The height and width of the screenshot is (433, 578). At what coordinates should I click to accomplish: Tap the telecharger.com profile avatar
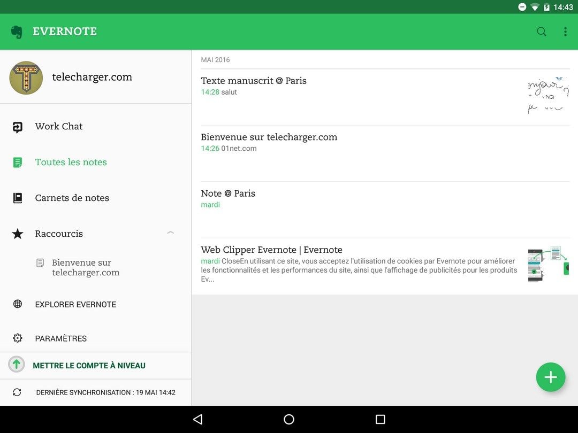click(x=26, y=78)
